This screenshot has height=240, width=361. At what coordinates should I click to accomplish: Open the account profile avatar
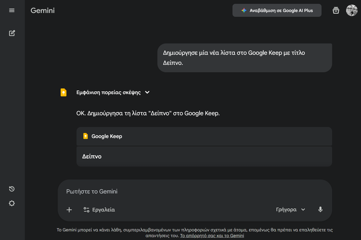tap(352, 11)
